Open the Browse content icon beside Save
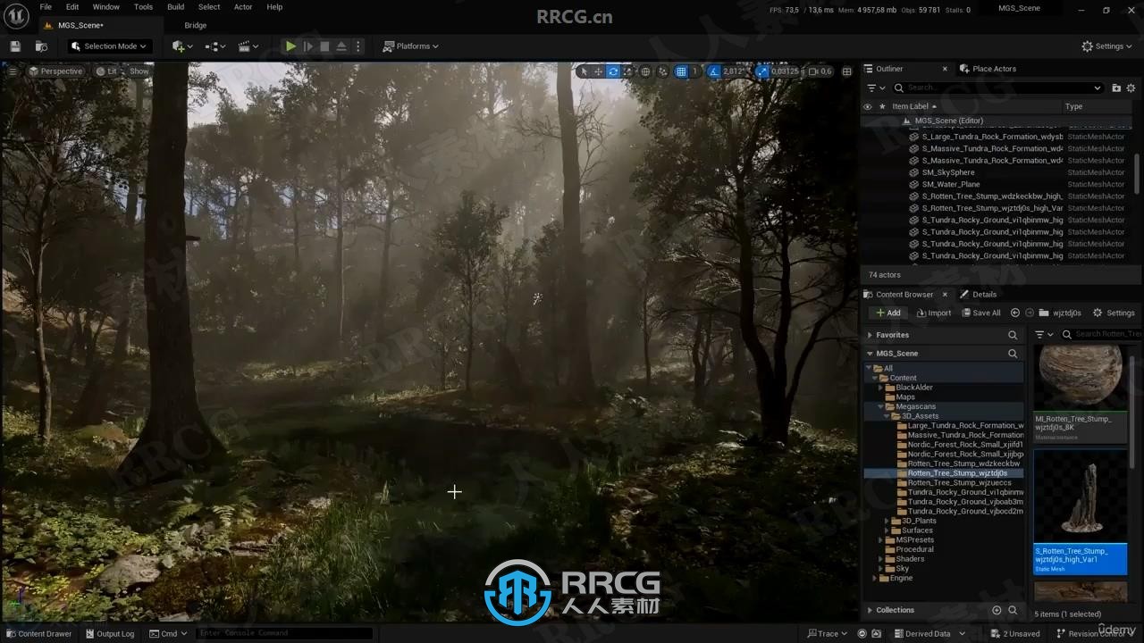This screenshot has height=643, width=1144. pyautogui.click(x=41, y=46)
